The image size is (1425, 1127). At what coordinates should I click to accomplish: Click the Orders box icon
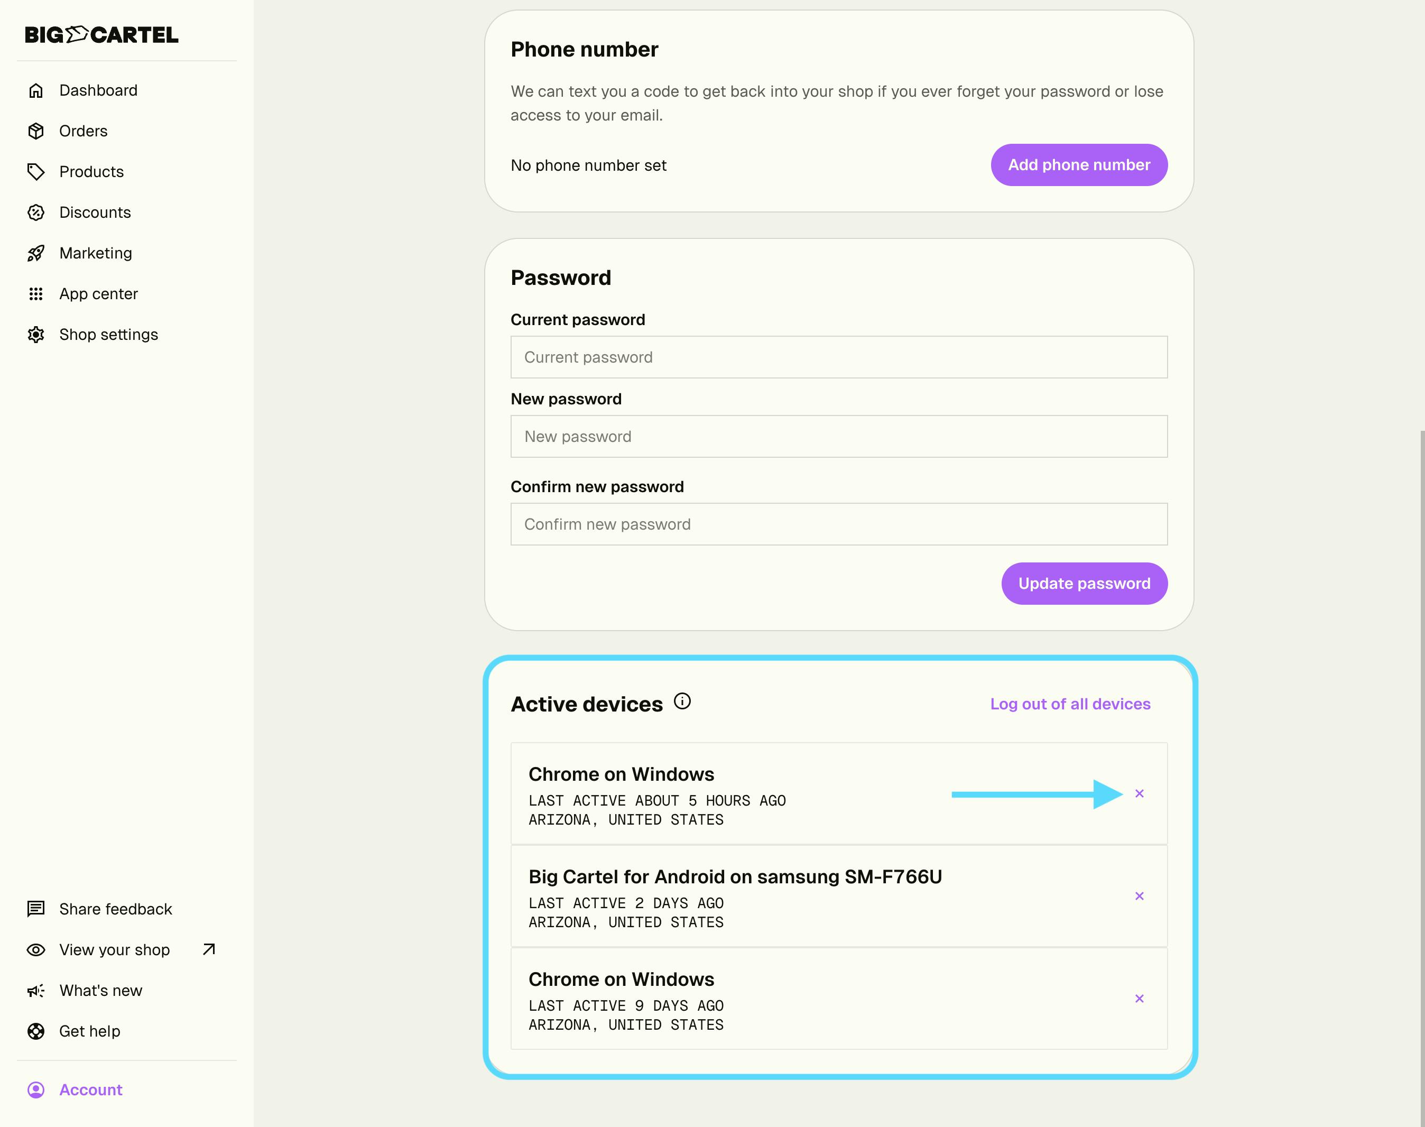[x=36, y=131]
